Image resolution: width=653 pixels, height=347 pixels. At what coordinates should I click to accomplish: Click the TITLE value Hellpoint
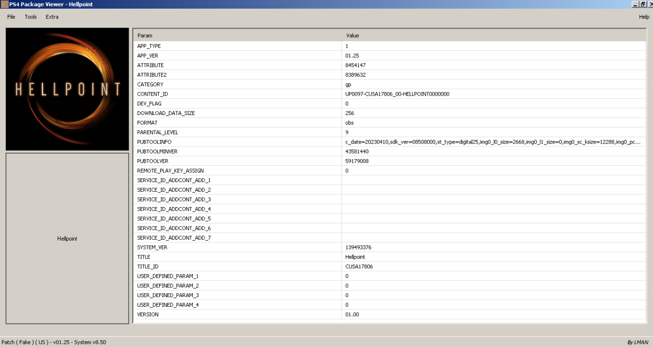coord(355,257)
